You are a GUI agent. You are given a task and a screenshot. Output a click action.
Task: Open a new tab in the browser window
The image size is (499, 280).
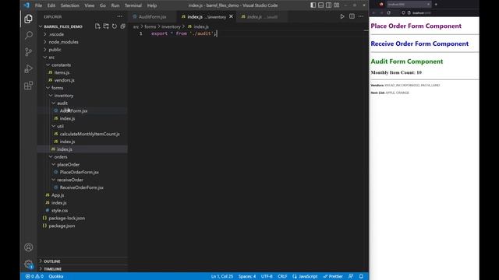point(436,5)
